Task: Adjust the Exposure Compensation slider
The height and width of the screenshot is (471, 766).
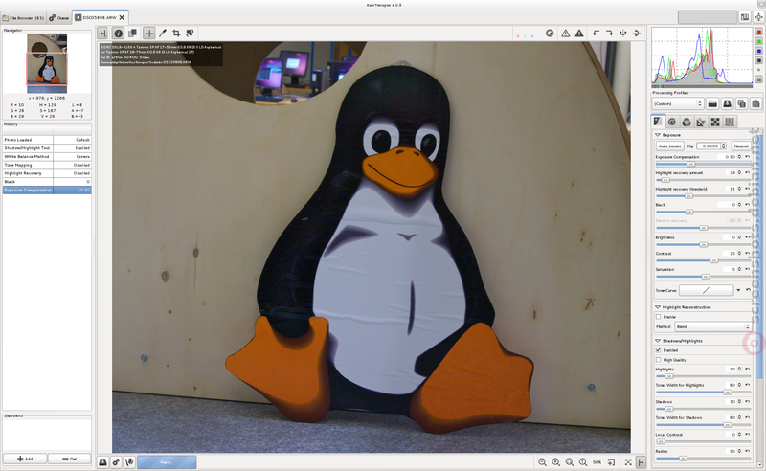Action: pyautogui.click(x=702, y=164)
